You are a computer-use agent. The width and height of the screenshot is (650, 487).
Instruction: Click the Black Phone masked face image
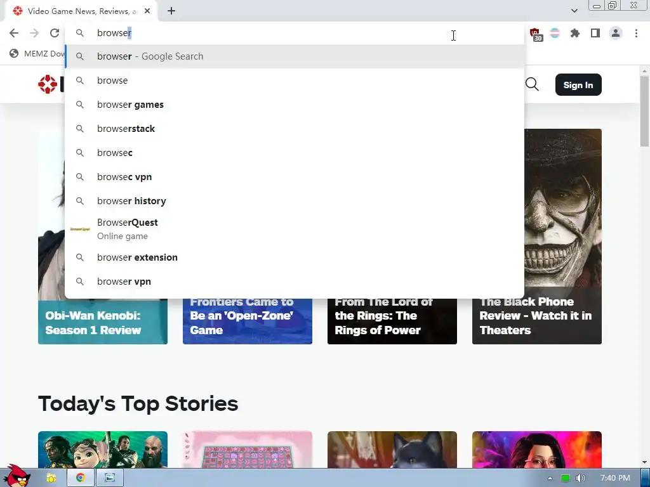coord(563,207)
